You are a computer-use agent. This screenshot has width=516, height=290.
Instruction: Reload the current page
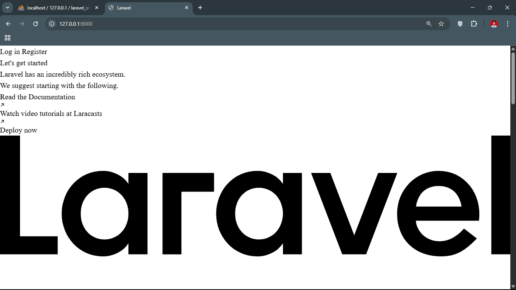[x=36, y=24]
